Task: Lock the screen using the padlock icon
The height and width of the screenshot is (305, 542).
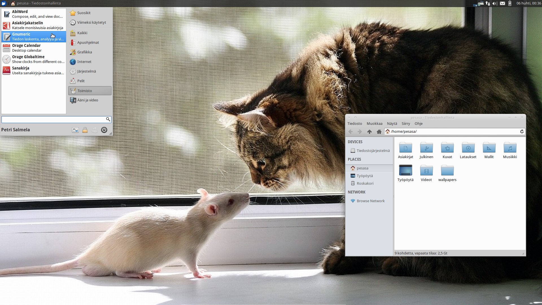Action: tap(85, 130)
